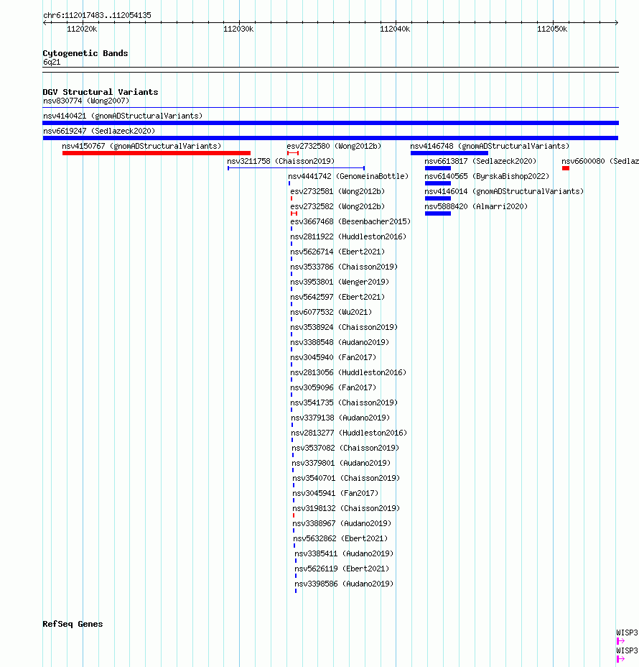This screenshot has width=639, height=667.
Task: Click esv2732582 (Wong2012b) label
Action: (337, 206)
